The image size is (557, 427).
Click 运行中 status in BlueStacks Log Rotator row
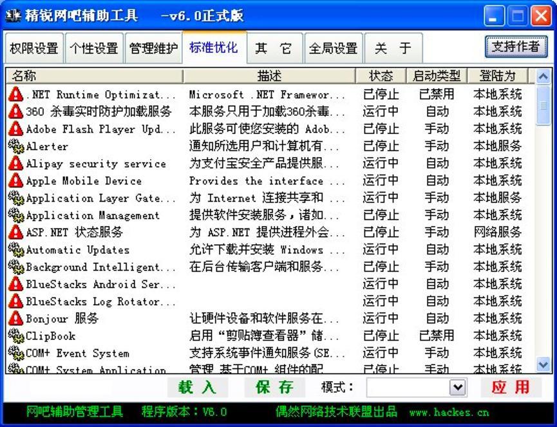pyautogui.click(x=381, y=301)
